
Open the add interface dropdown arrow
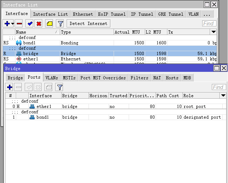(13, 24)
